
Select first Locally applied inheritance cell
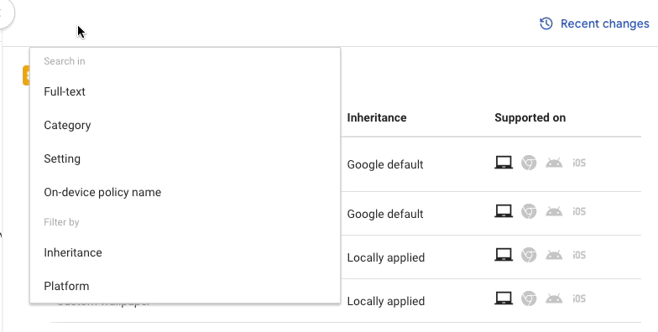point(386,257)
